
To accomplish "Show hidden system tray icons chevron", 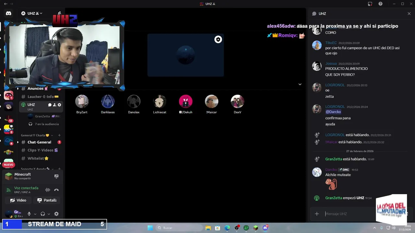I will (x=374, y=228).
